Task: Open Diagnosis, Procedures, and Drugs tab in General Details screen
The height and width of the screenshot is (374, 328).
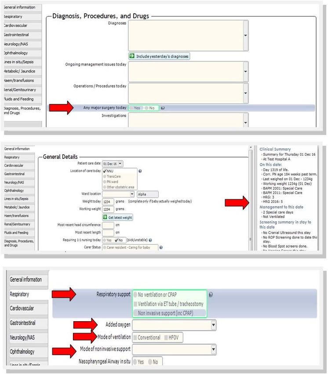Action: tap(19, 243)
